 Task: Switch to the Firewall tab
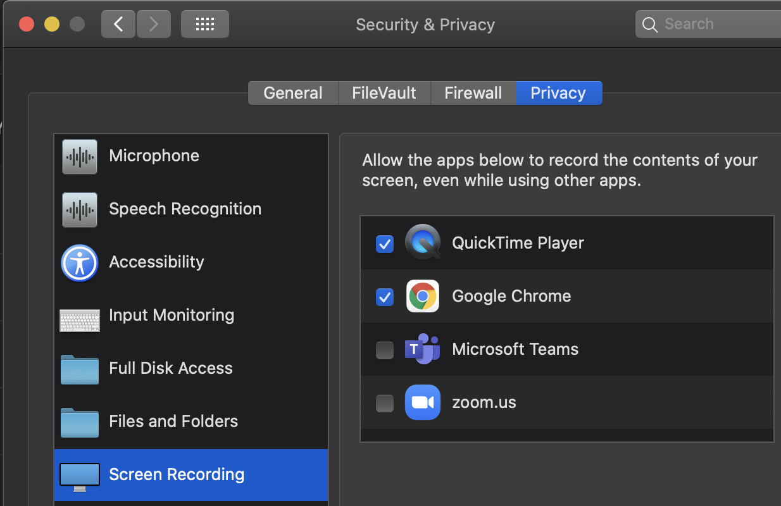473,93
